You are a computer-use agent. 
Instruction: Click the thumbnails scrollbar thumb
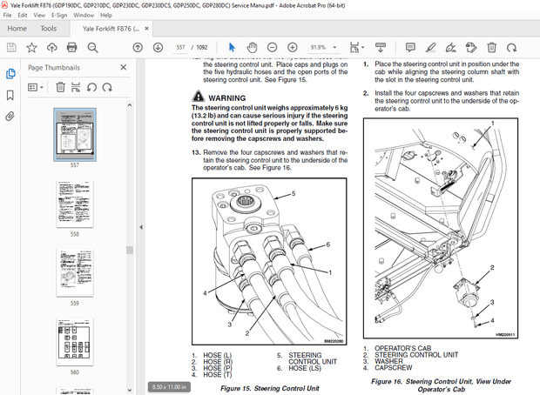pos(130,250)
